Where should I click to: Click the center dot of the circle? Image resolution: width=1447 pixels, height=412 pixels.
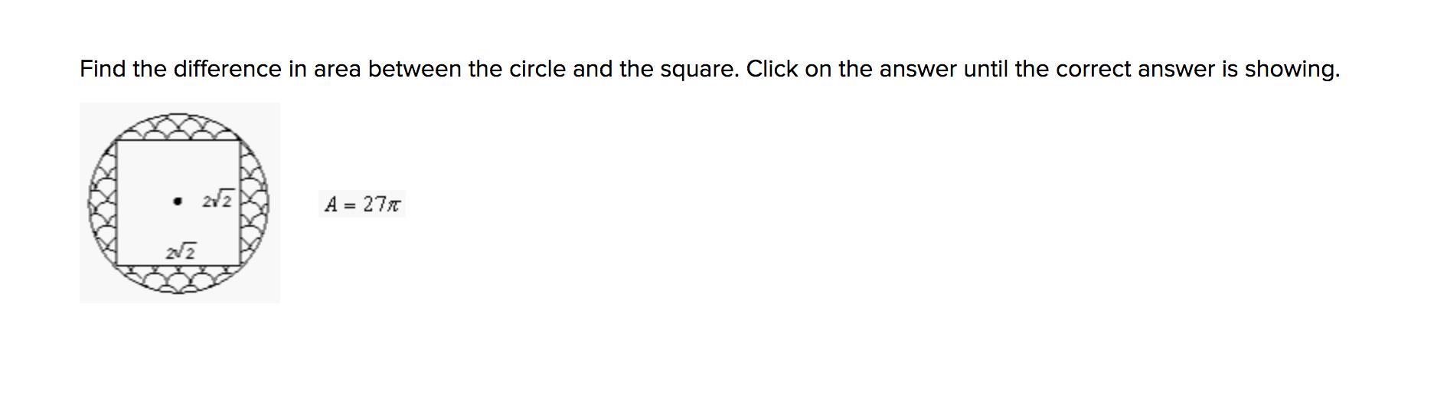click(x=178, y=202)
